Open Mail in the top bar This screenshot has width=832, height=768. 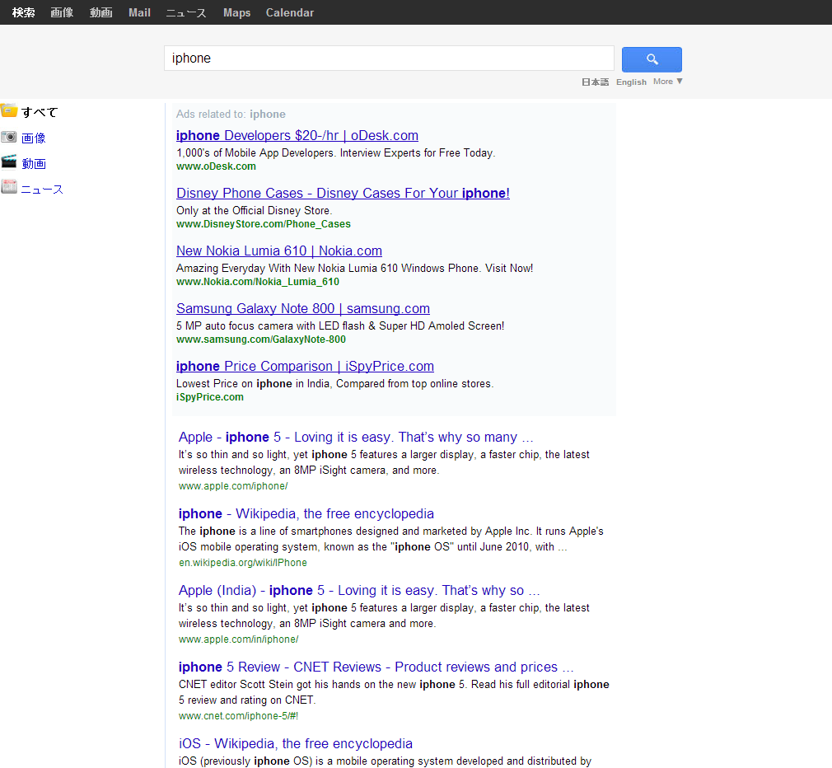coord(139,12)
